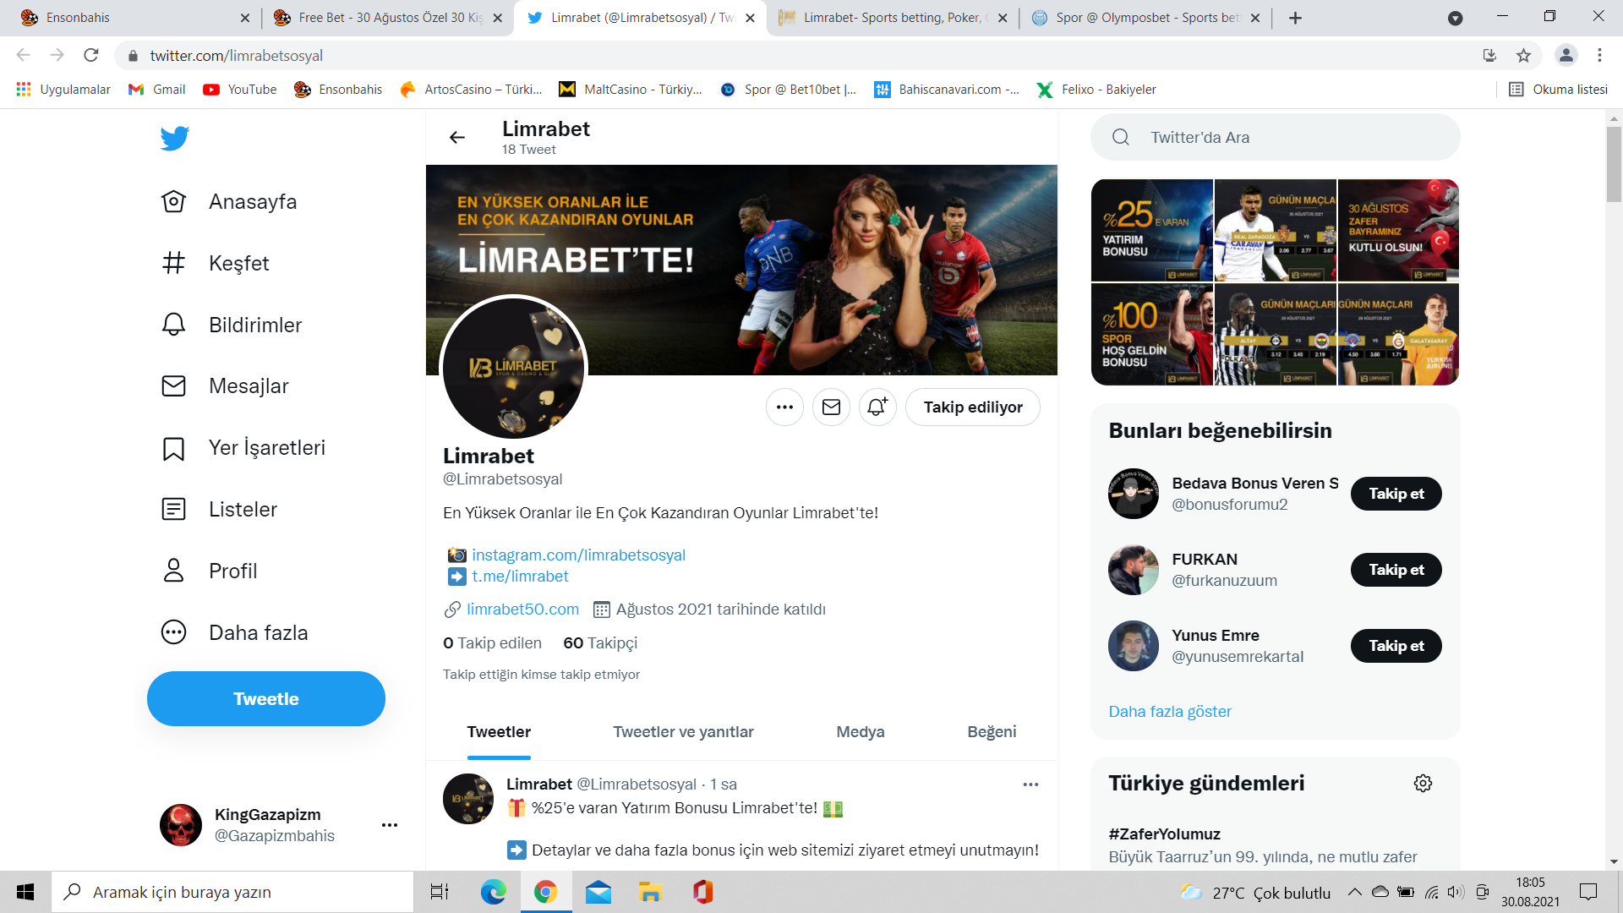The width and height of the screenshot is (1623, 913).
Task: Click the Tweetle compose button
Action: point(266,699)
